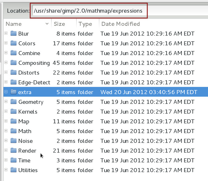Click the Colors folder icon
208x181 pixels.
[x=14, y=43]
